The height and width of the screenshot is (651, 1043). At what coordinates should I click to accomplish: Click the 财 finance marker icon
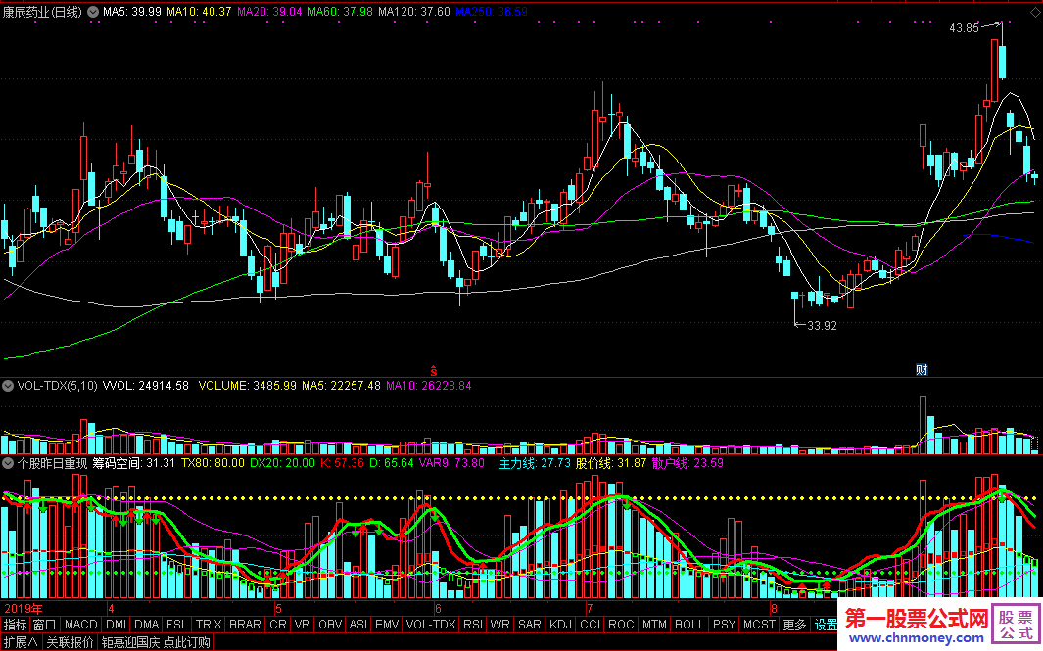(922, 370)
